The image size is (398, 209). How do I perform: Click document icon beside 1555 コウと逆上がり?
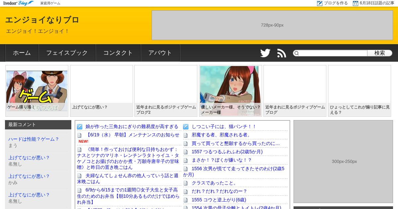point(185,200)
